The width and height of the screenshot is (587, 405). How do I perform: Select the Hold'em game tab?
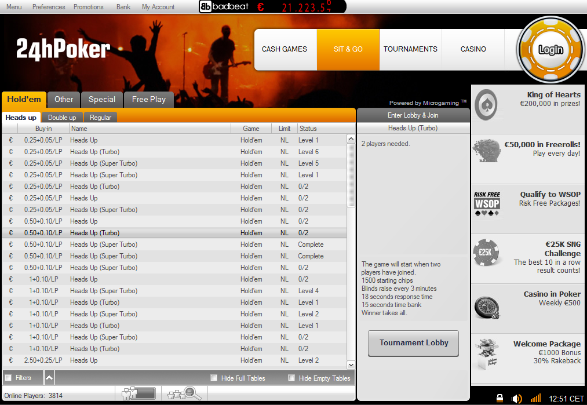click(x=24, y=100)
